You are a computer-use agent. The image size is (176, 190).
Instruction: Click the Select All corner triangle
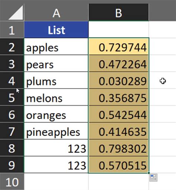pos(16,13)
